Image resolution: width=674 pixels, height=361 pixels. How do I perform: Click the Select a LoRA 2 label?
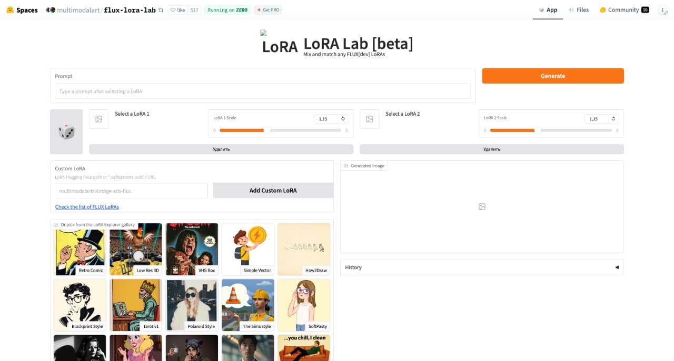click(403, 114)
